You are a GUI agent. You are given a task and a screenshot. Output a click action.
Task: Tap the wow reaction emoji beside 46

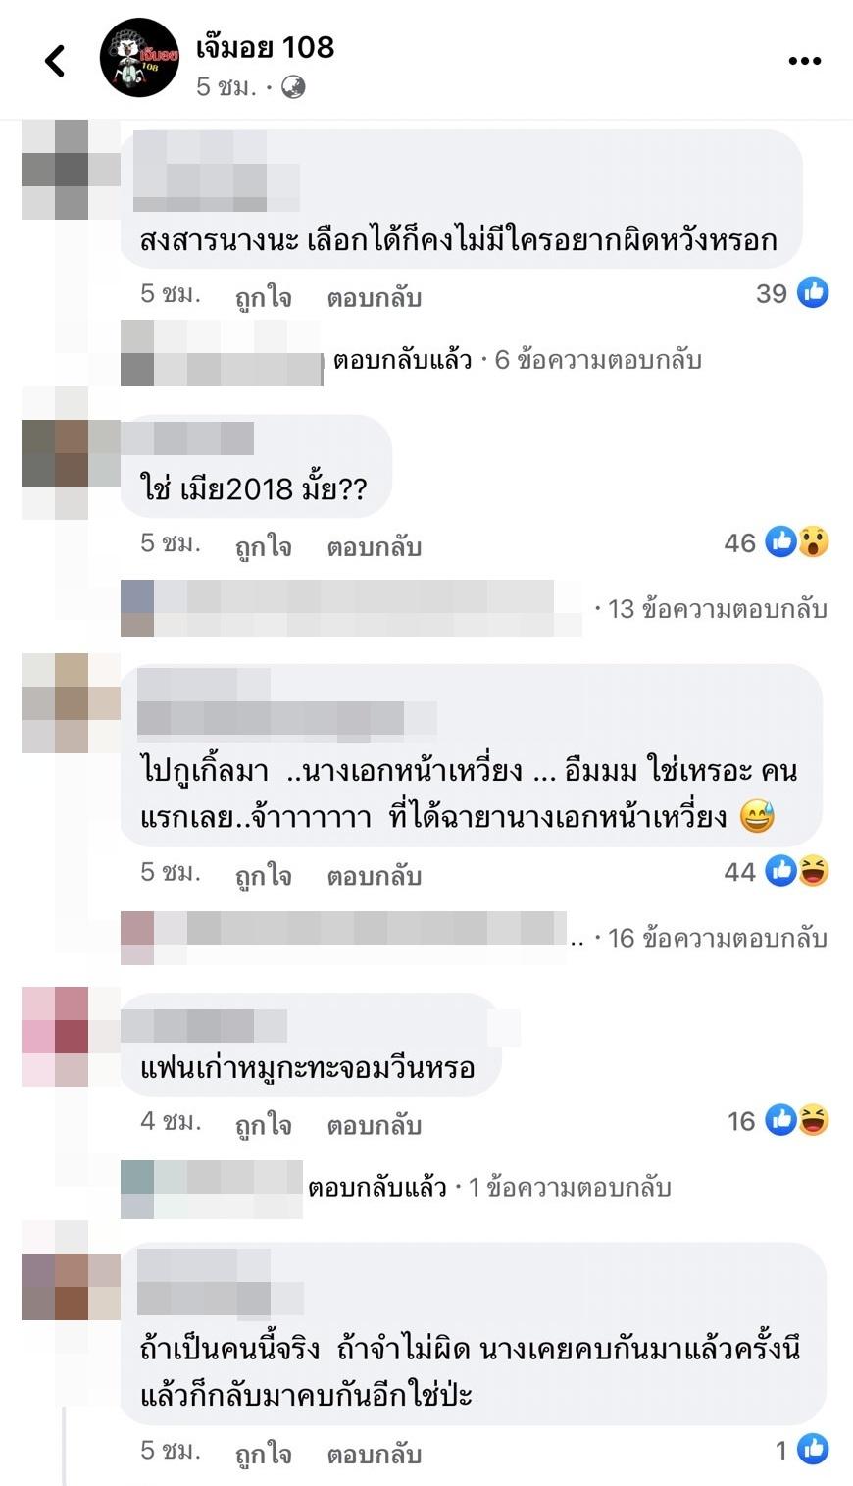click(814, 541)
